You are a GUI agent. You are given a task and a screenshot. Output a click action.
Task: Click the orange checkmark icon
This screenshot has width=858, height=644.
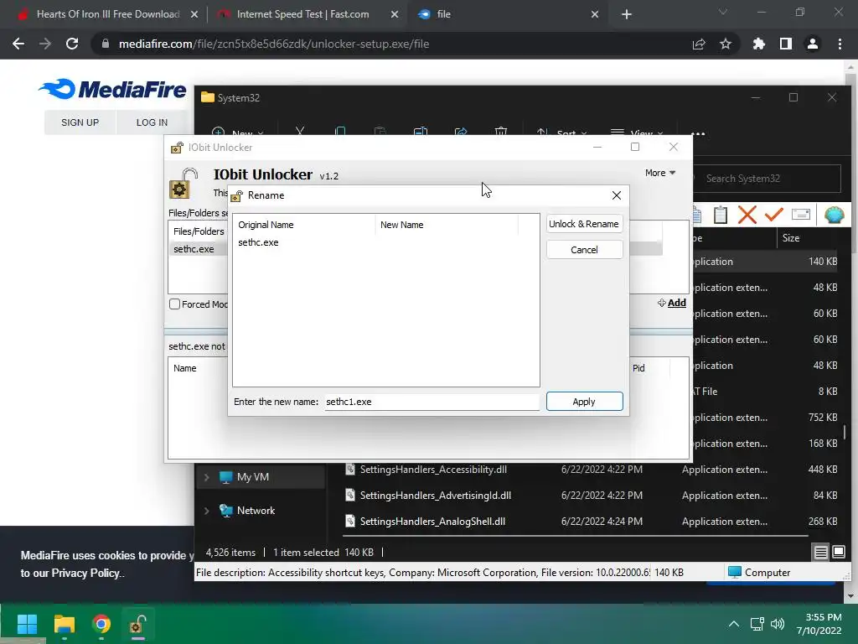(x=773, y=215)
